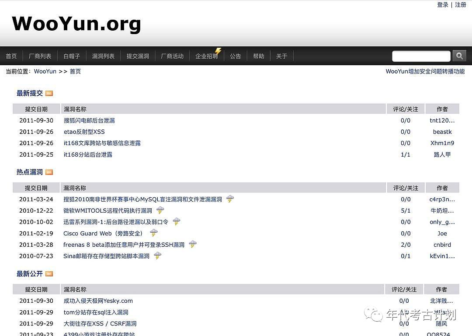Click the 登录 link at top right
This screenshot has width=472, height=336.
(443, 4)
